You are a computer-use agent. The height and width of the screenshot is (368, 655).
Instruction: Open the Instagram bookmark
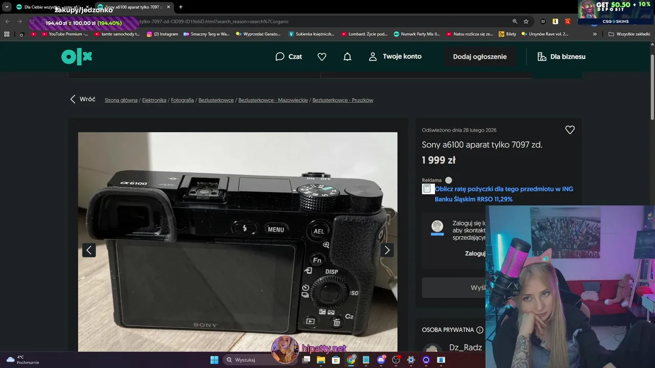tap(162, 34)
